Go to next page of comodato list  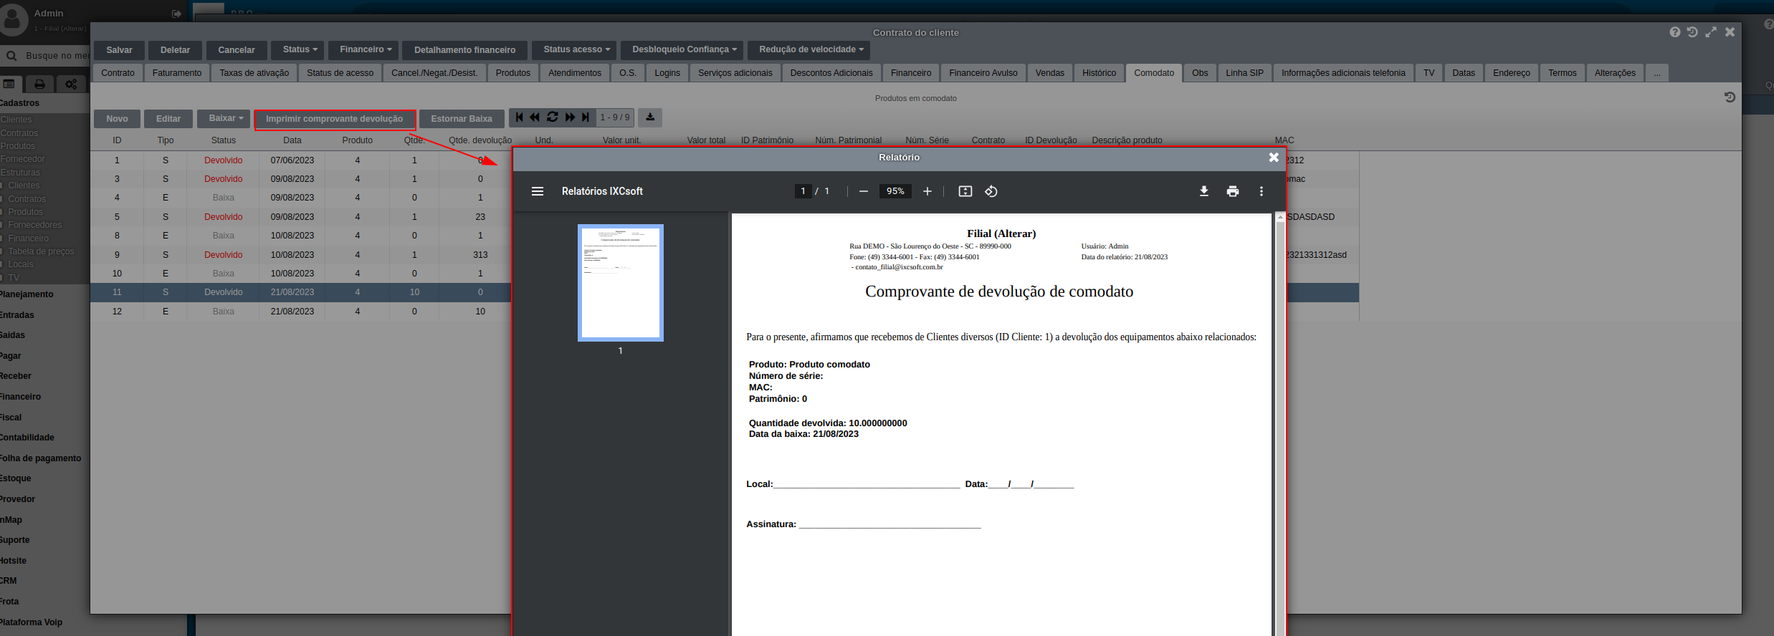point(571,117)
